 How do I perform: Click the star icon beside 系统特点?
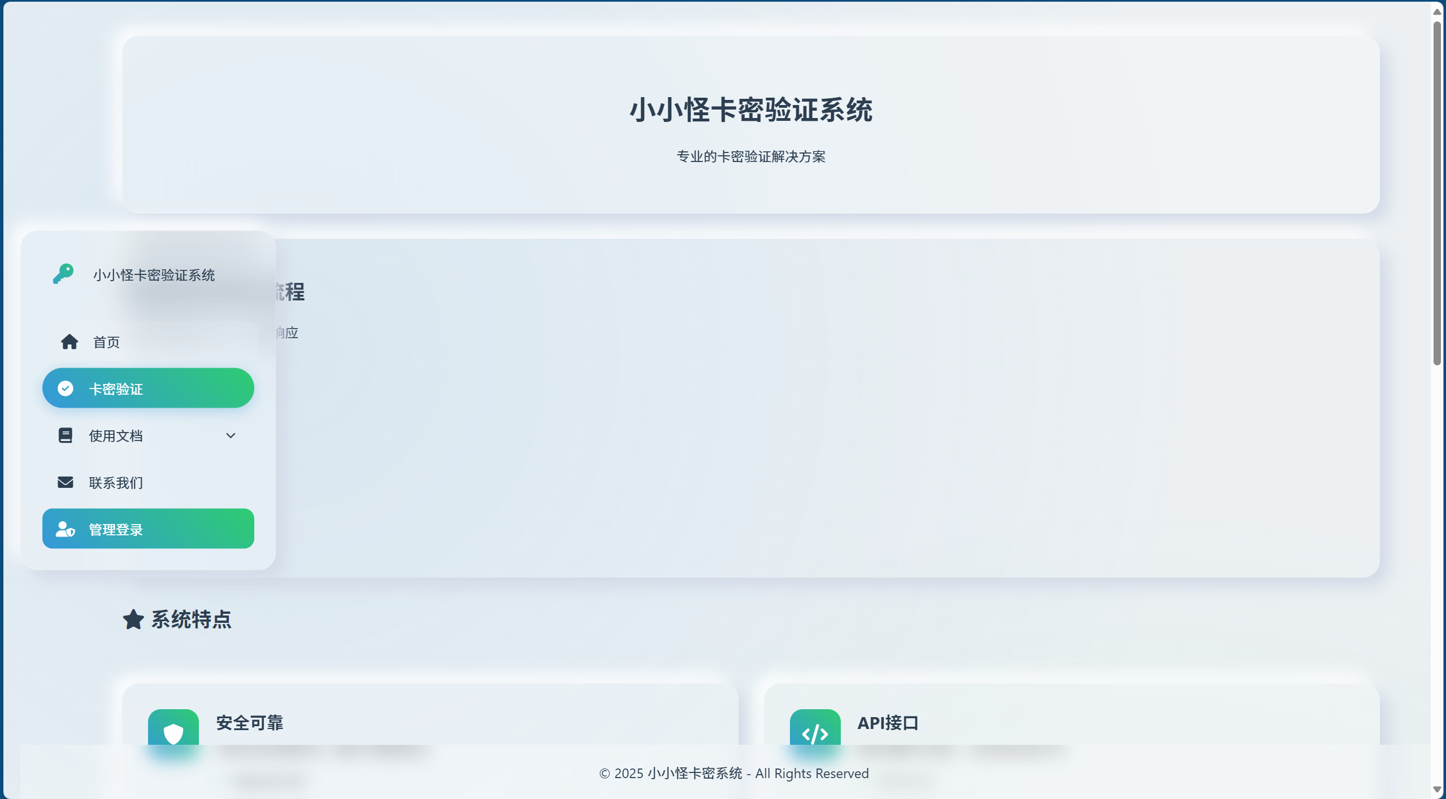(x=133, y=619)
